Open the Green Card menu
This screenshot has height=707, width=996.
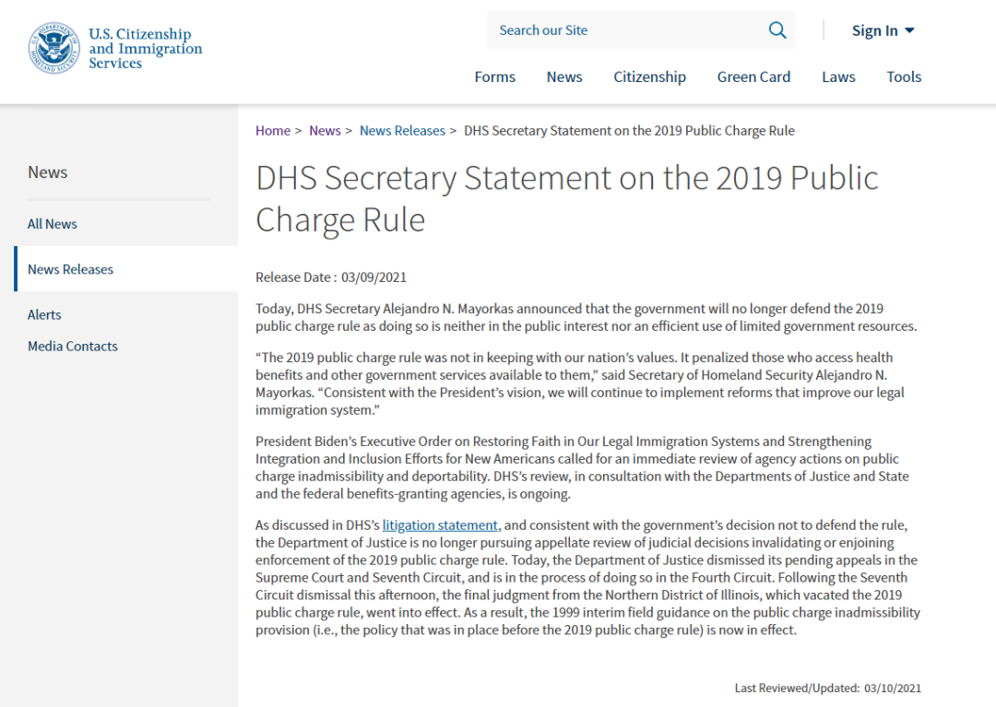tap(753, 77)
